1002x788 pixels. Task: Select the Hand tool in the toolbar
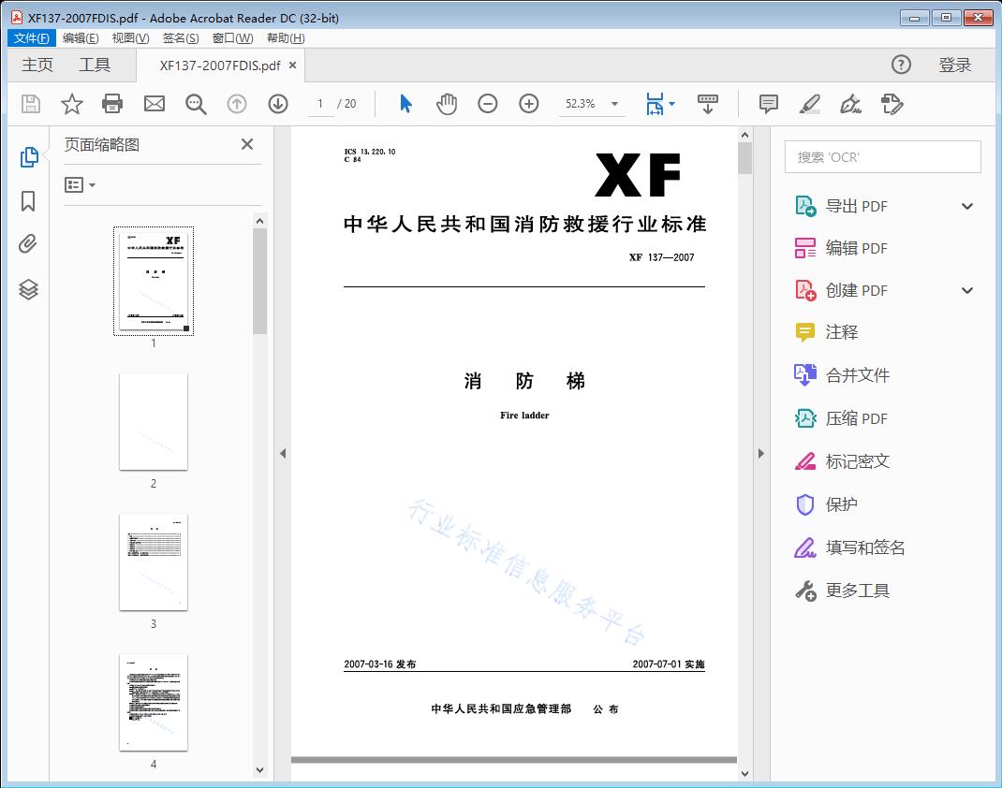447,104
